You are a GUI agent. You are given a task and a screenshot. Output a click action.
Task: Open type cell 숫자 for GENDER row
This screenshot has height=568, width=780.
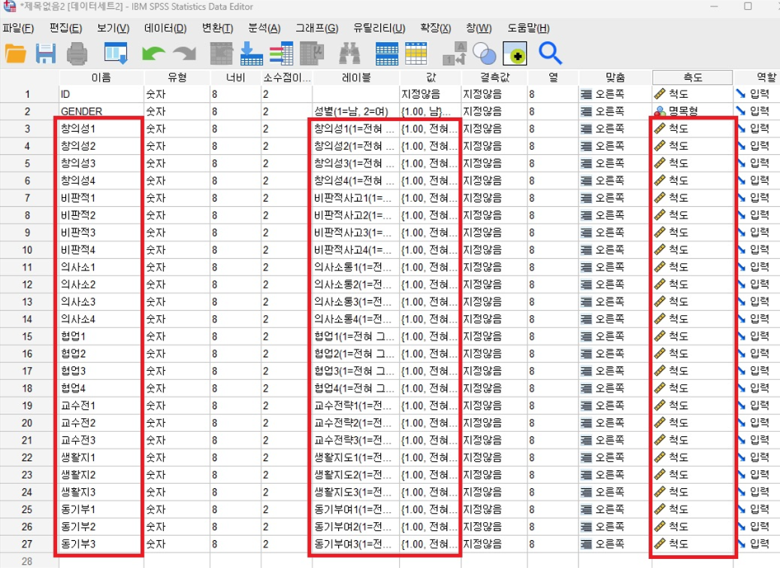[177, 111]
